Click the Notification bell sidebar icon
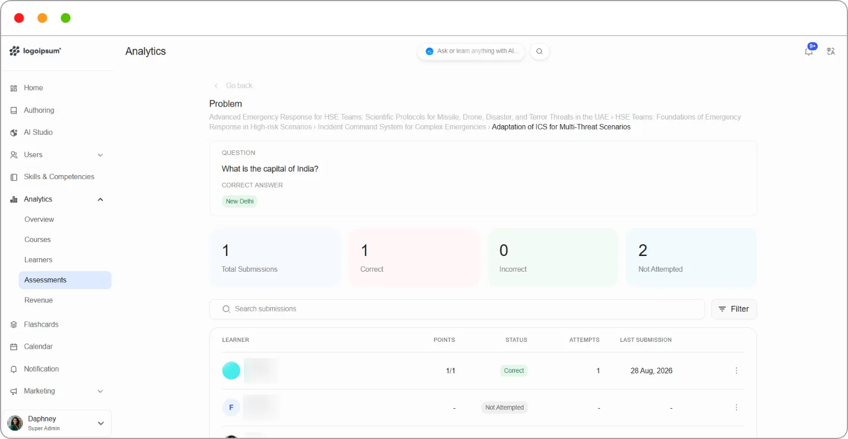Image resolution: width=848 pixels, height=439 pixels. tap(14, 369)
